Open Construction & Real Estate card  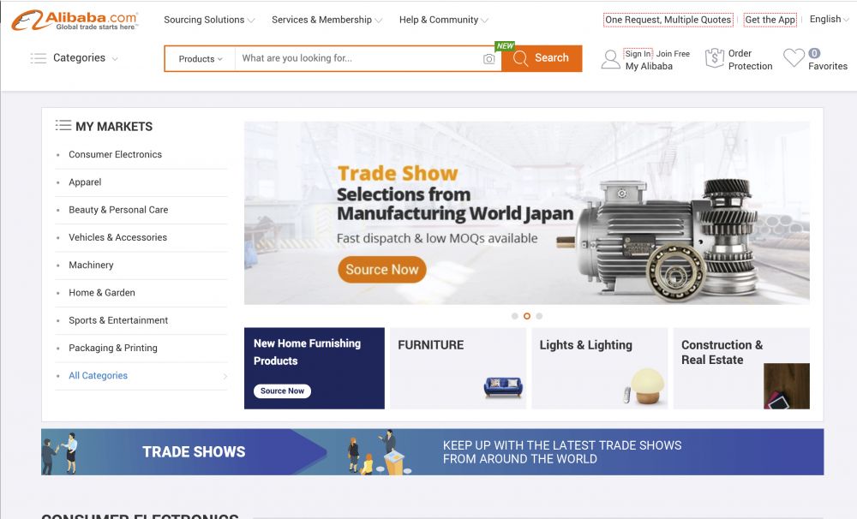point(741,368)
